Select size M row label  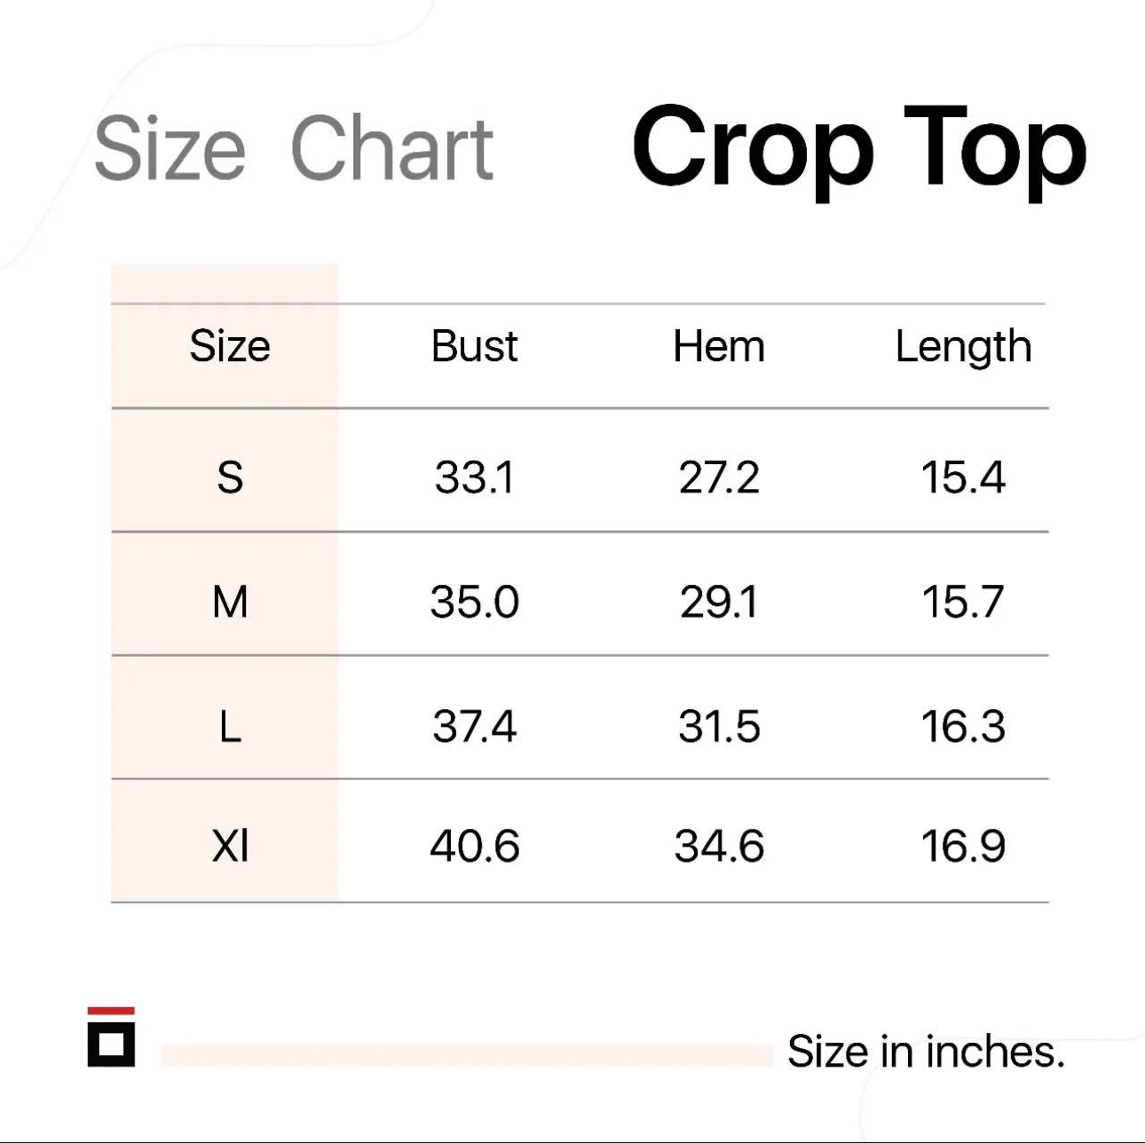click(x=230, y=602)
